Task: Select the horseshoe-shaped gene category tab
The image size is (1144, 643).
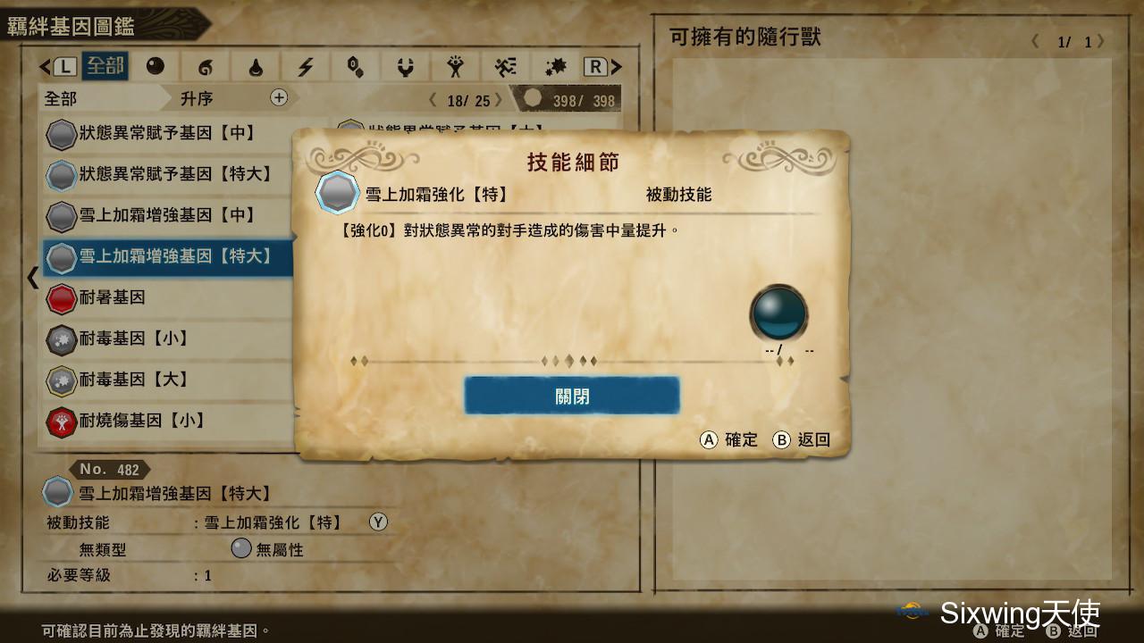Action: pyautogui.click(x=406, y=67)
